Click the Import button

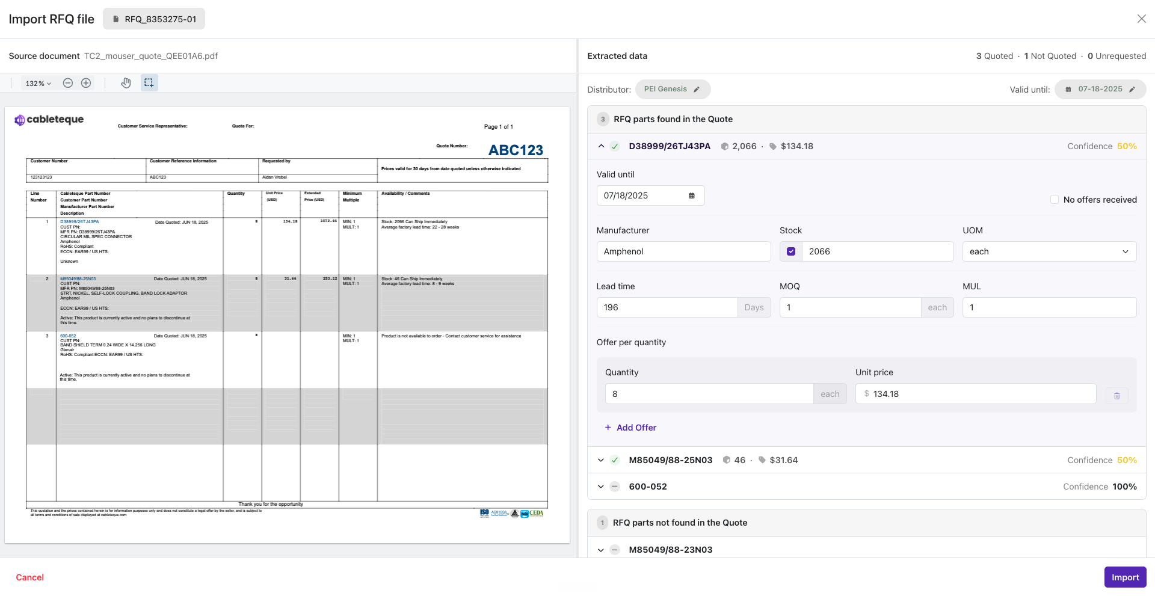click(1125, 577)
